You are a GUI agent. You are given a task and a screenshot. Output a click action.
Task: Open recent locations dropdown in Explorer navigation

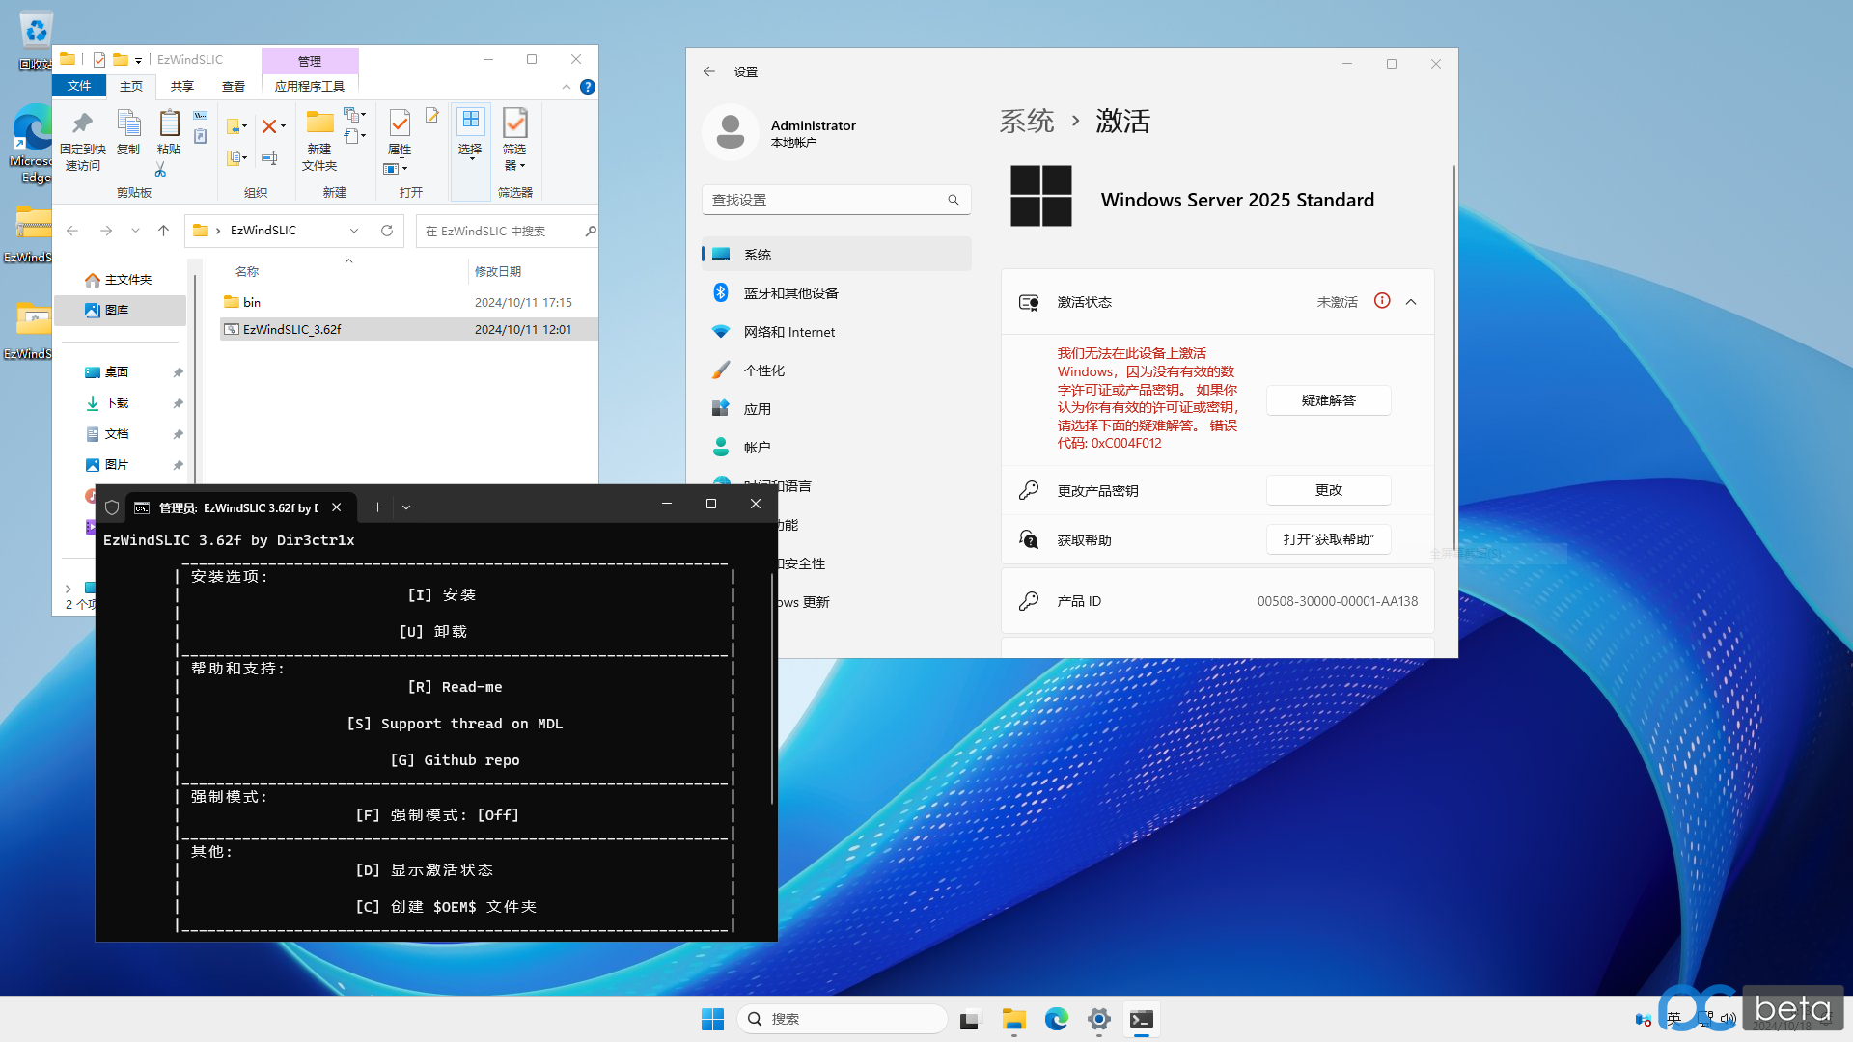(x=135, y=231)
